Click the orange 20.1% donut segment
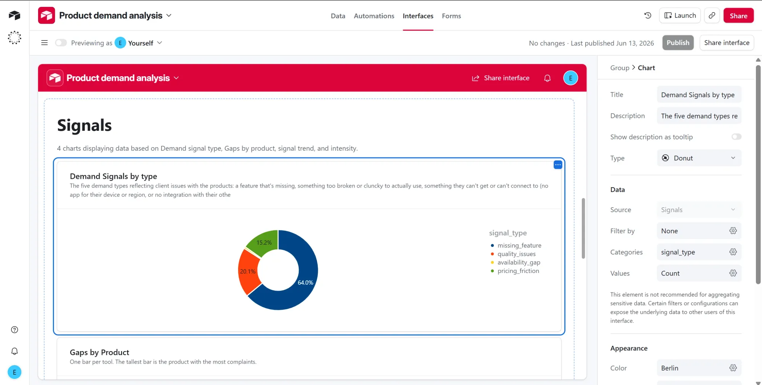 248,272
